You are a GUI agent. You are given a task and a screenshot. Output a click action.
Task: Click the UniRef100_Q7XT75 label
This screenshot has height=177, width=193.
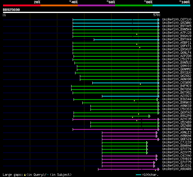(x=177, y=163)
